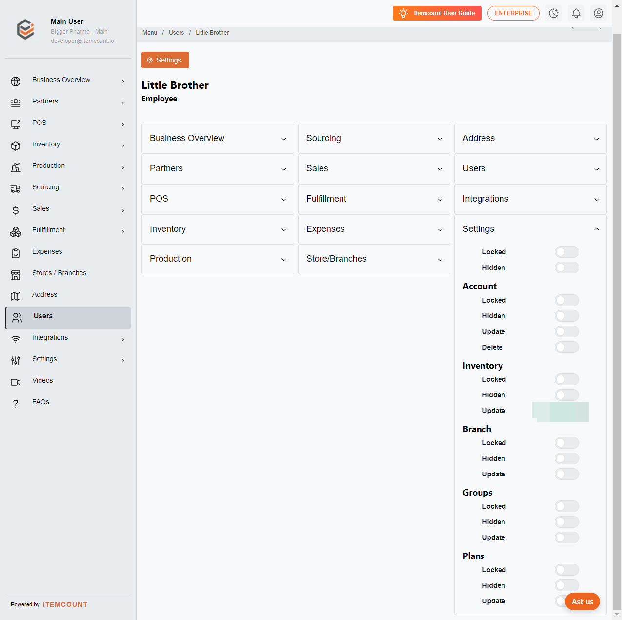Click the Integrations wifi icon

coord(16,339)
